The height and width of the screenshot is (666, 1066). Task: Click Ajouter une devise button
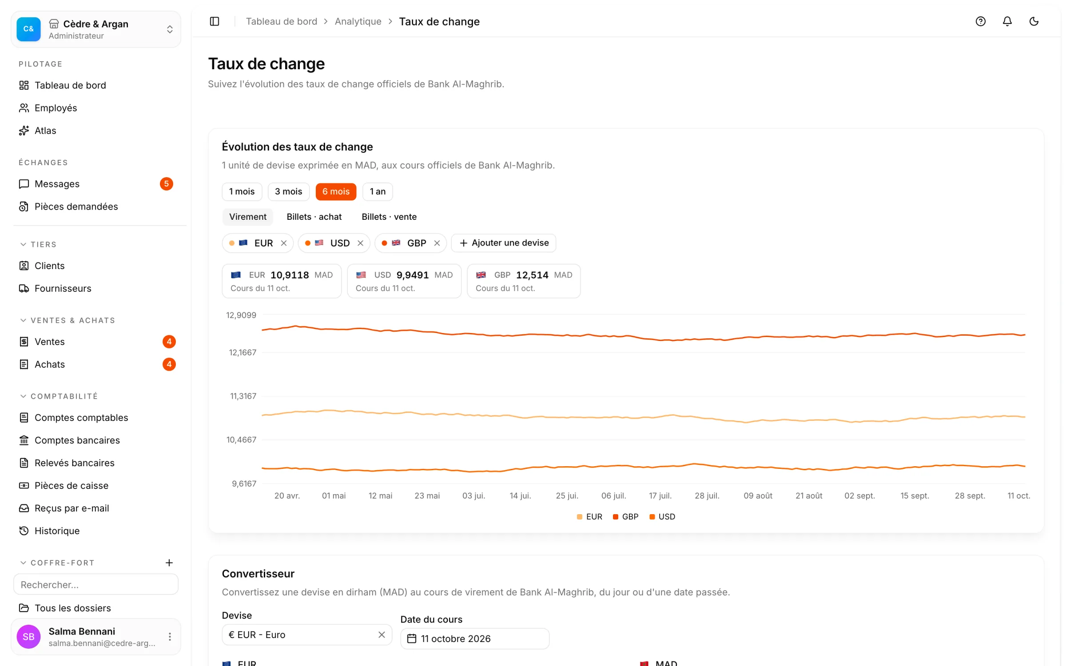pyautogui.click(x=504, y=243)
